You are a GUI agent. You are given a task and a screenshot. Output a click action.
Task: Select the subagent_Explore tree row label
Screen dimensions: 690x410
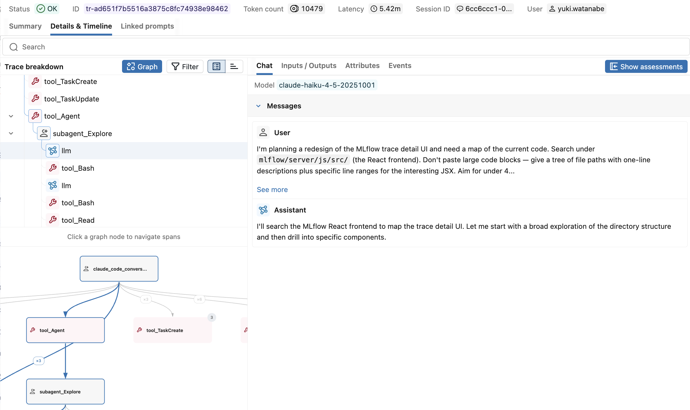pyautogui.click(x=83, y=134)
